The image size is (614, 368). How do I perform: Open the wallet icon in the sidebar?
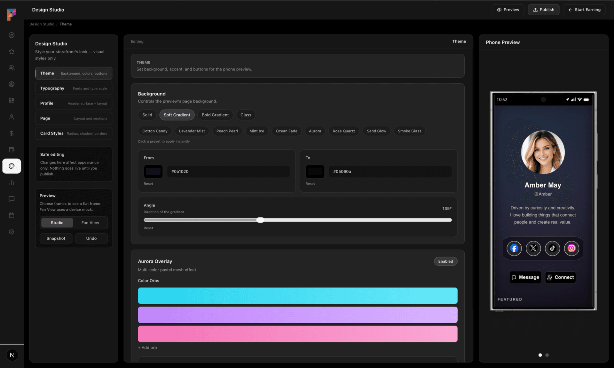(12, 149)
